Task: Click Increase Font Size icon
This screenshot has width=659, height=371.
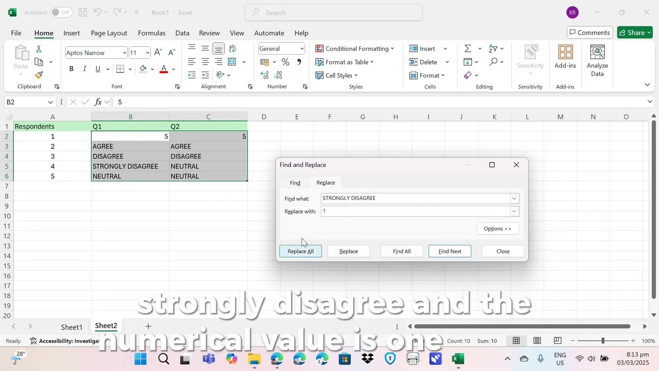Action: pyautogui.click(x=159, y=53)
